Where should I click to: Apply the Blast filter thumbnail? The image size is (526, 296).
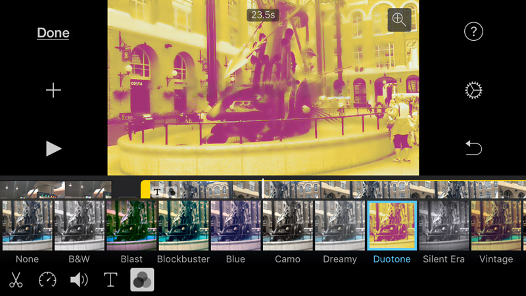[x=131, y=225]
